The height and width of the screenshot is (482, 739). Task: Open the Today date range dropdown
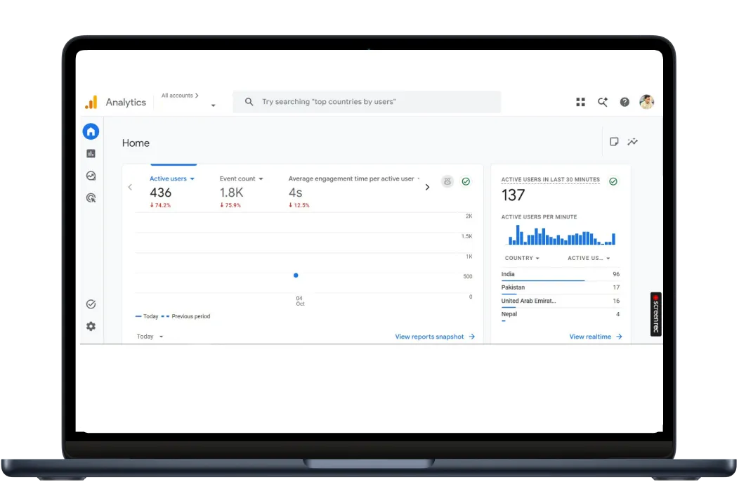click(150, 337)
